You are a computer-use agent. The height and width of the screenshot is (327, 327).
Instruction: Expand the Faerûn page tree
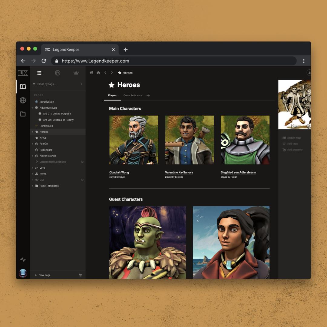tap(33, 144)
